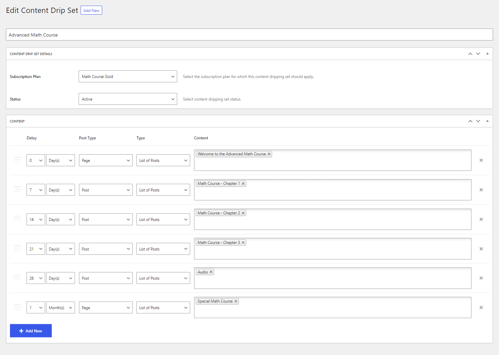The image size is (499, 355).
Task: Remove the Welcome to the Advanced Math Course tag
Action: pos(269,154)
